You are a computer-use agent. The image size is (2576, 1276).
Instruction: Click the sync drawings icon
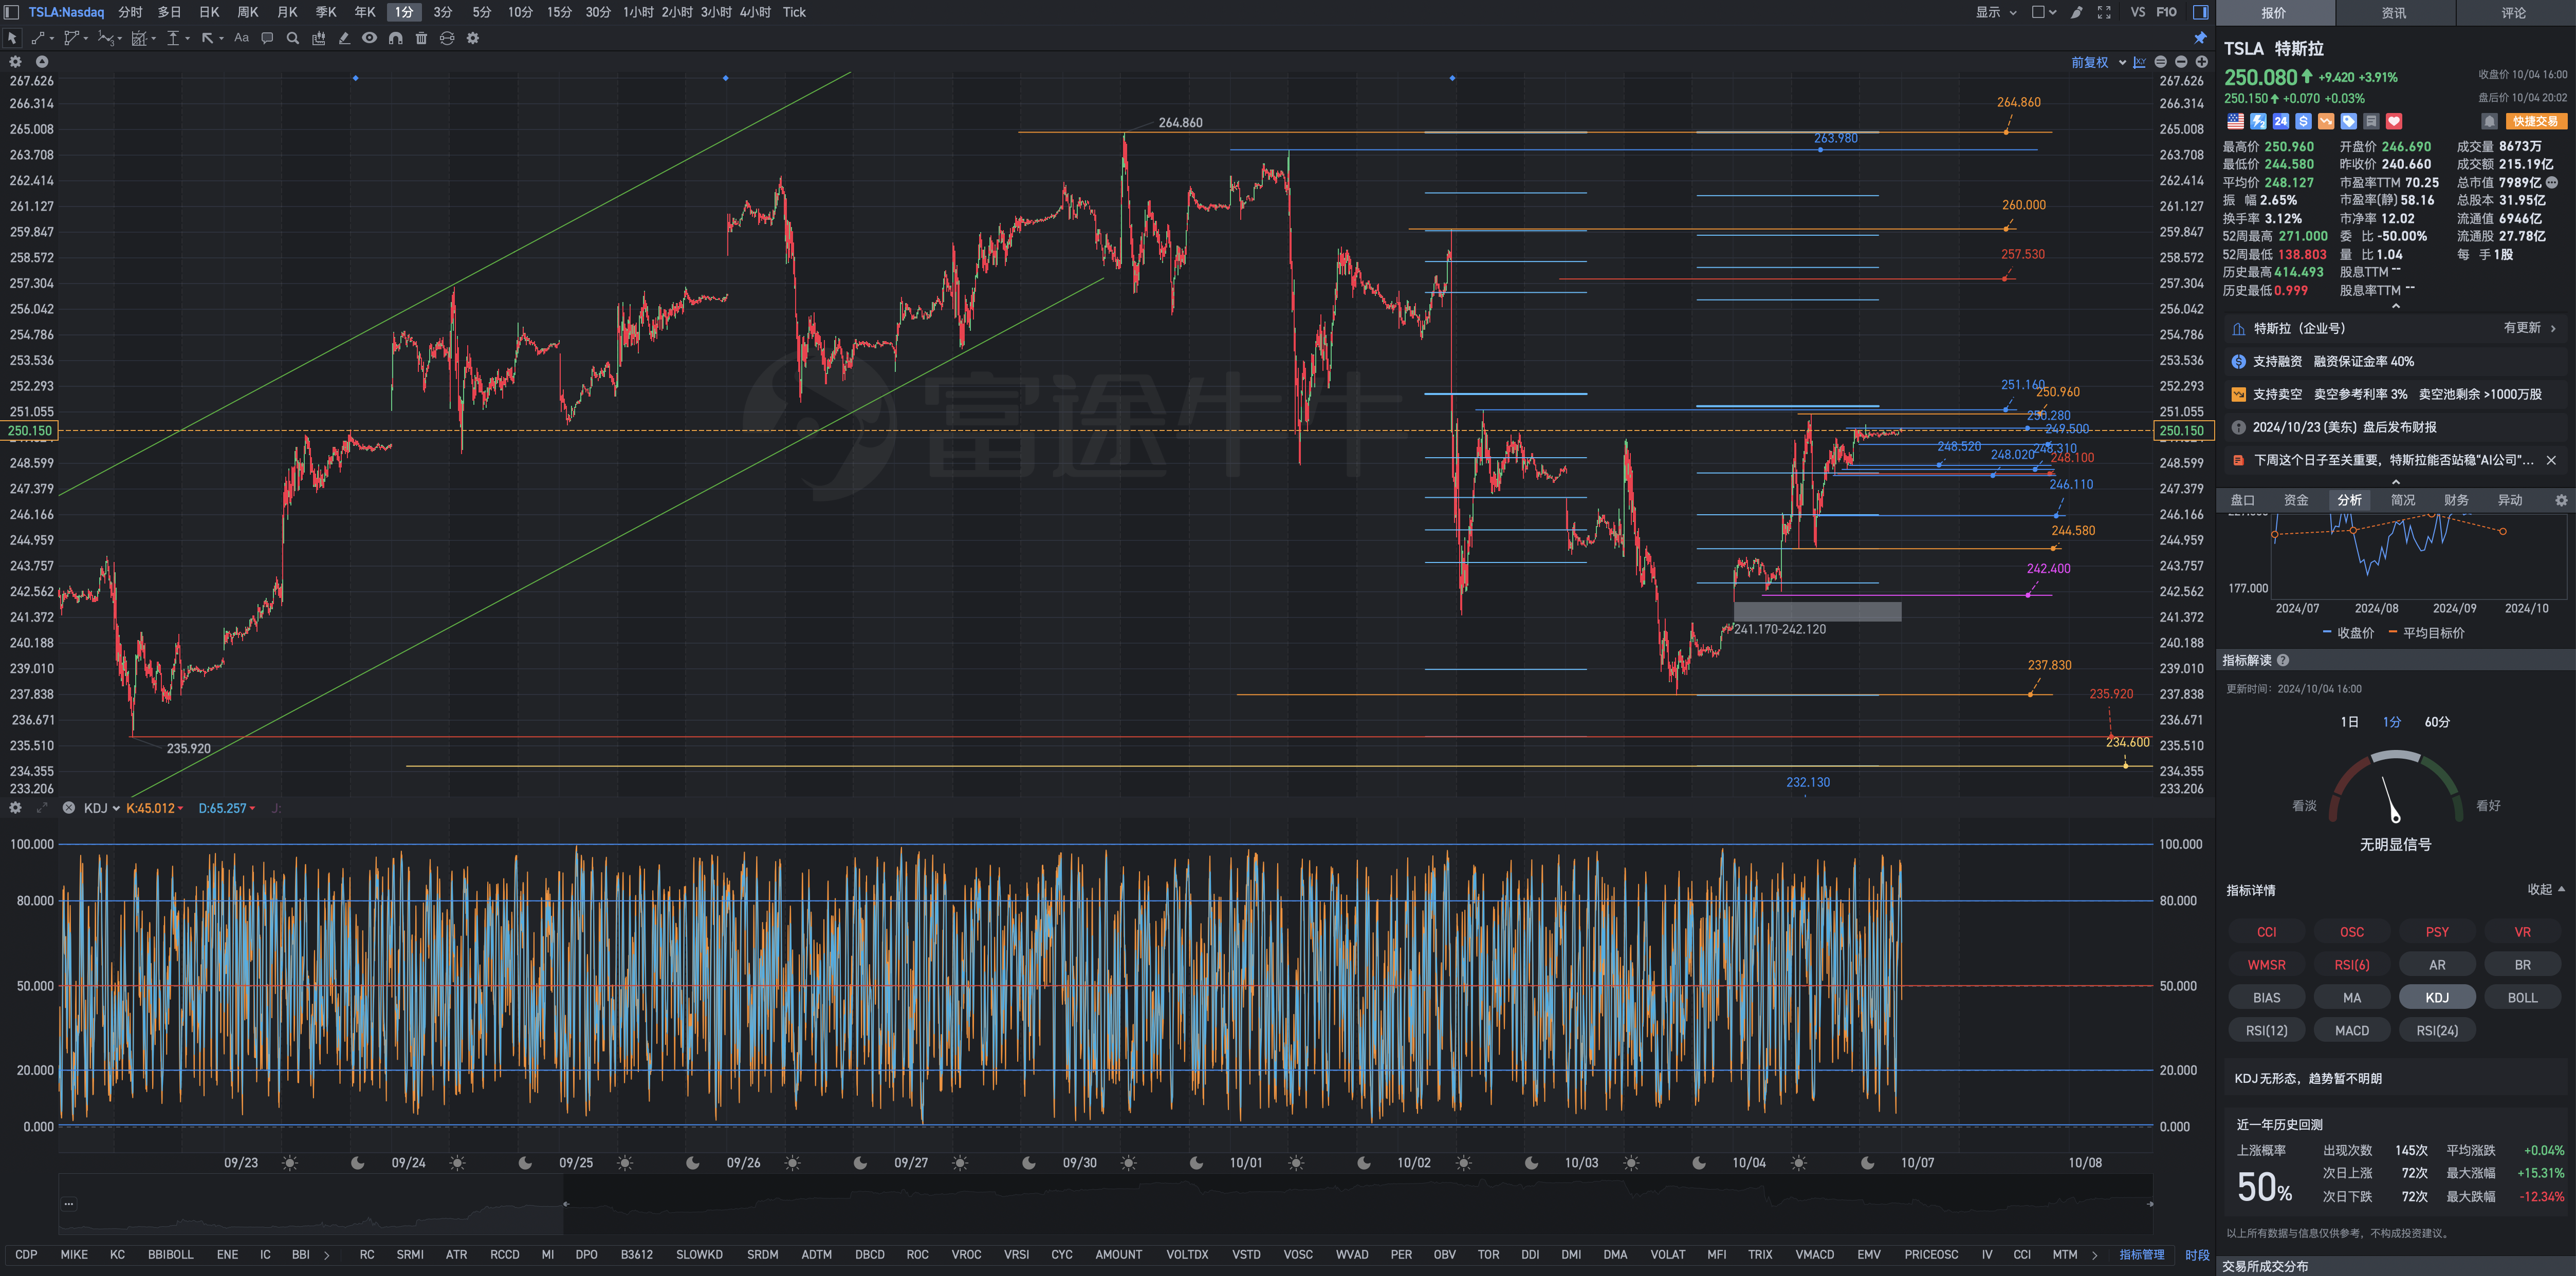click(x=447, y=38)
